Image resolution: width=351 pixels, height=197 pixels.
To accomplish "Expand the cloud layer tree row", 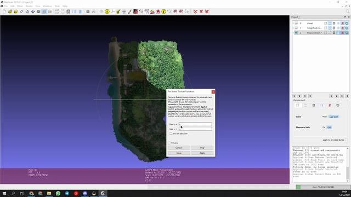I will point(293,23).
